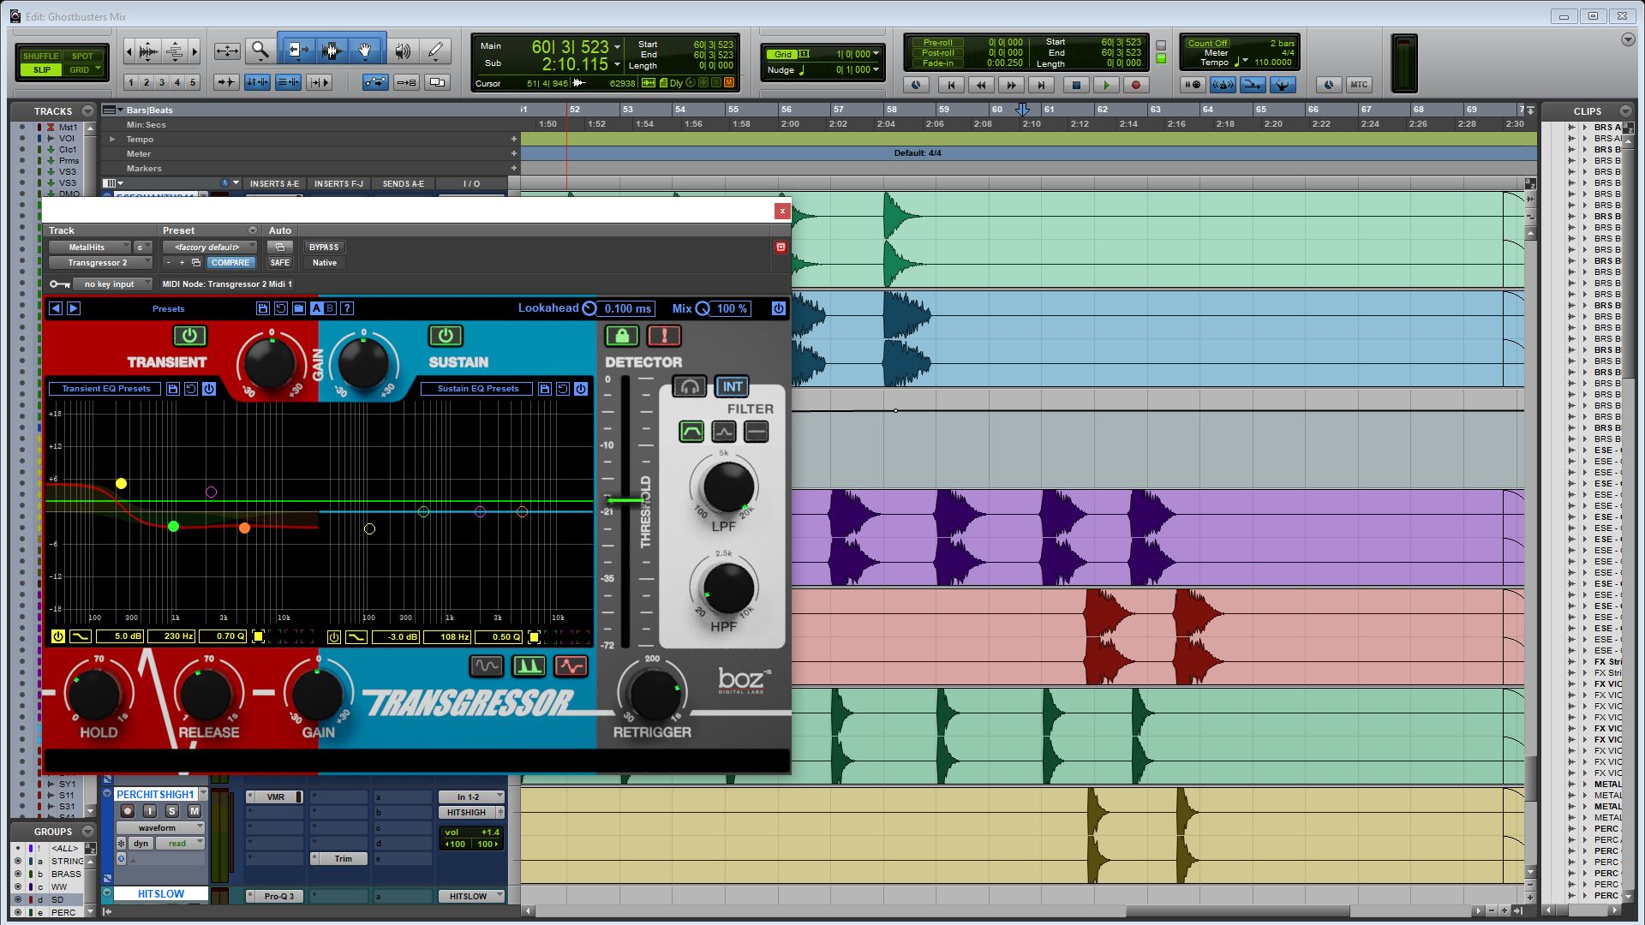Open the GRID mode dropdown arrow
Viewport: 1645px width, 925px height.
tap(98, 69)
